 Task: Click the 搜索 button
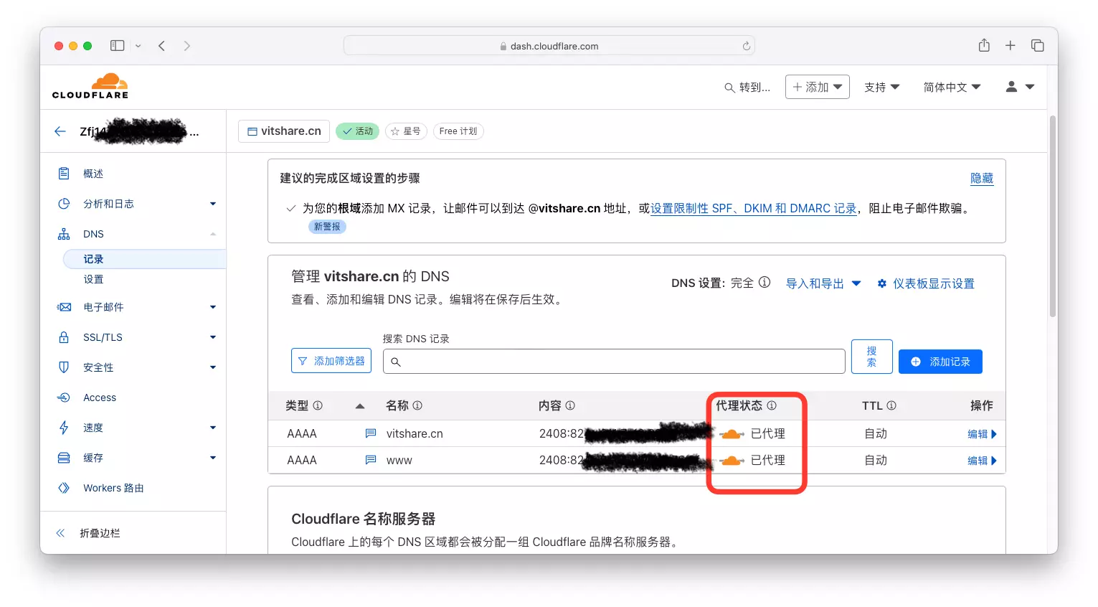pos(872,357)
